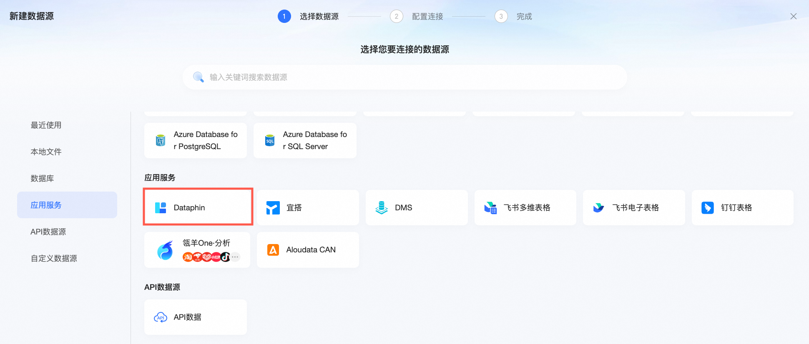
Task: Select 本地文件 in the sidebar
Action: click(x=67, y=152)
